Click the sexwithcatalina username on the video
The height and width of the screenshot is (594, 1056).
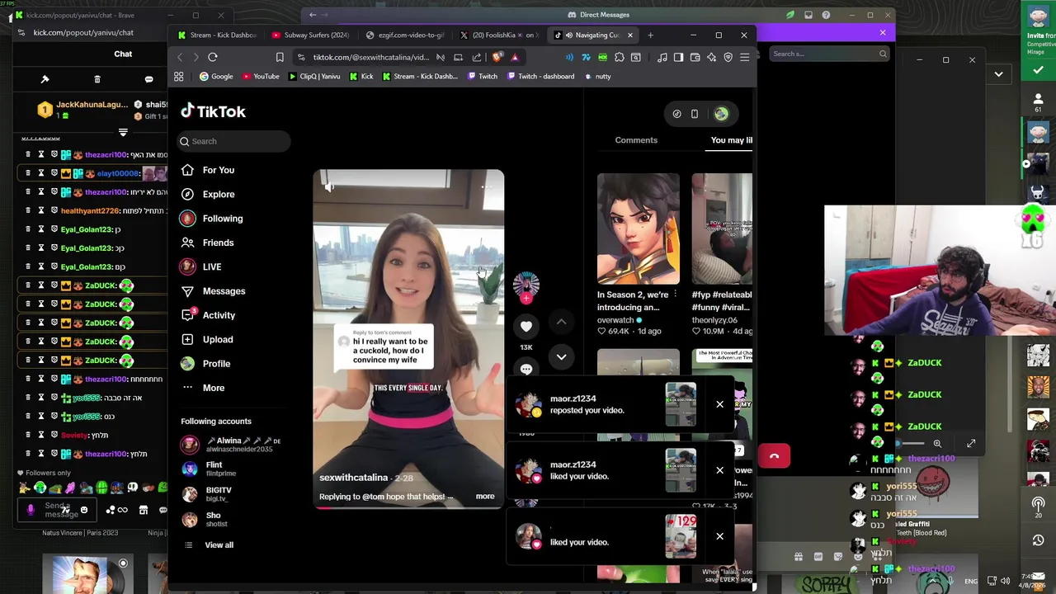coord(353,478)
